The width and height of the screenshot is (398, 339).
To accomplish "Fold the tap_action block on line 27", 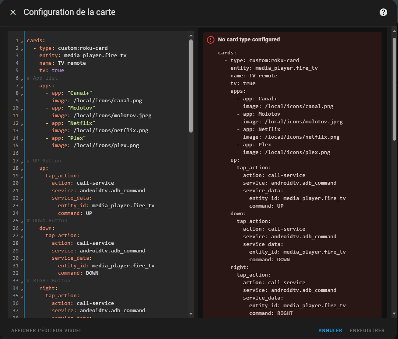I will (22, 237).
